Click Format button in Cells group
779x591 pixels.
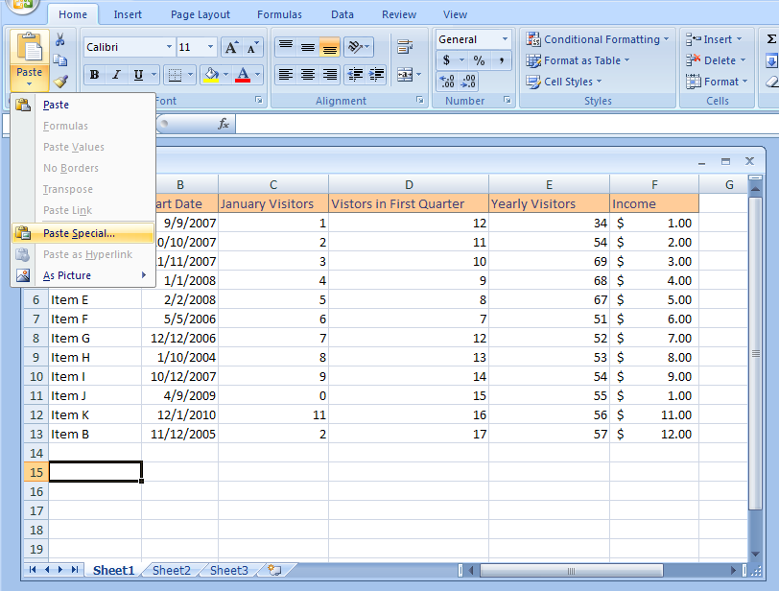(717, 82)
